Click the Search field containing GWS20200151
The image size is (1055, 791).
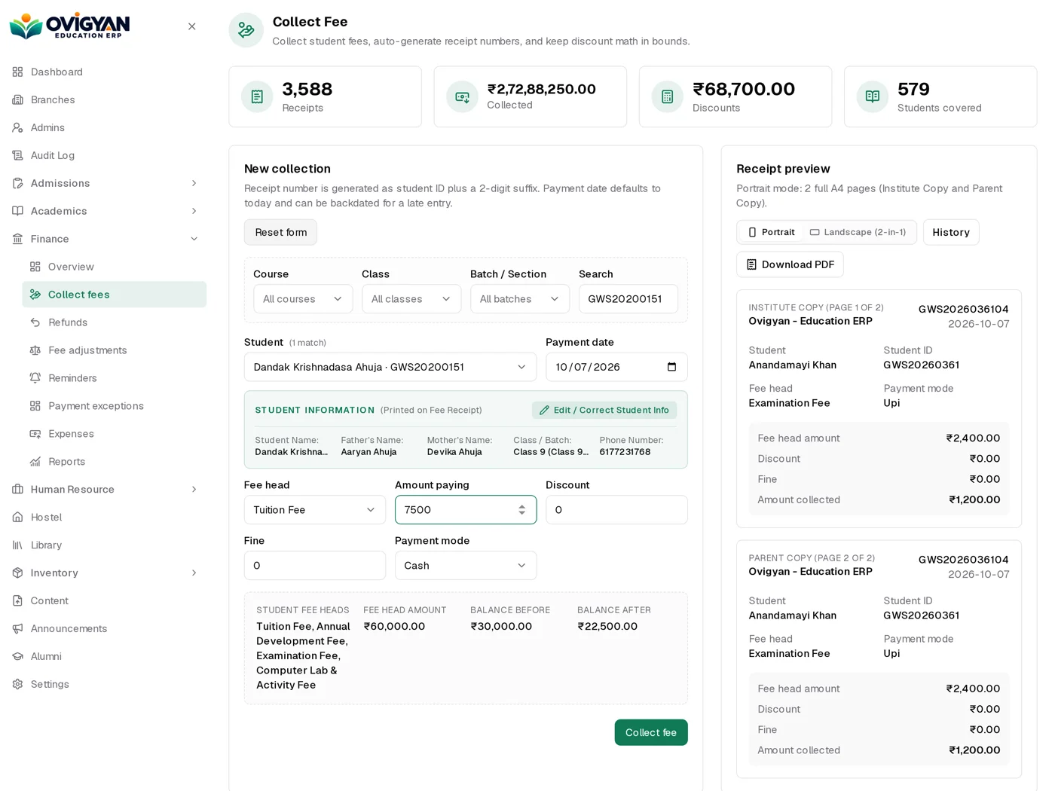pyautogui.click(x=628, y=299)
